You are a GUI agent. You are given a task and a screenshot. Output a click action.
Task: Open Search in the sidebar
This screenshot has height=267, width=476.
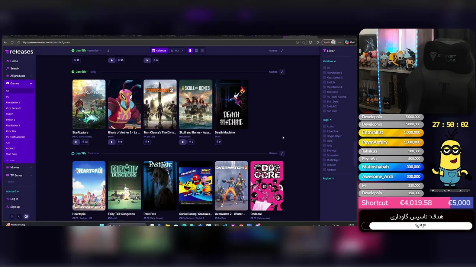(13, 69)
